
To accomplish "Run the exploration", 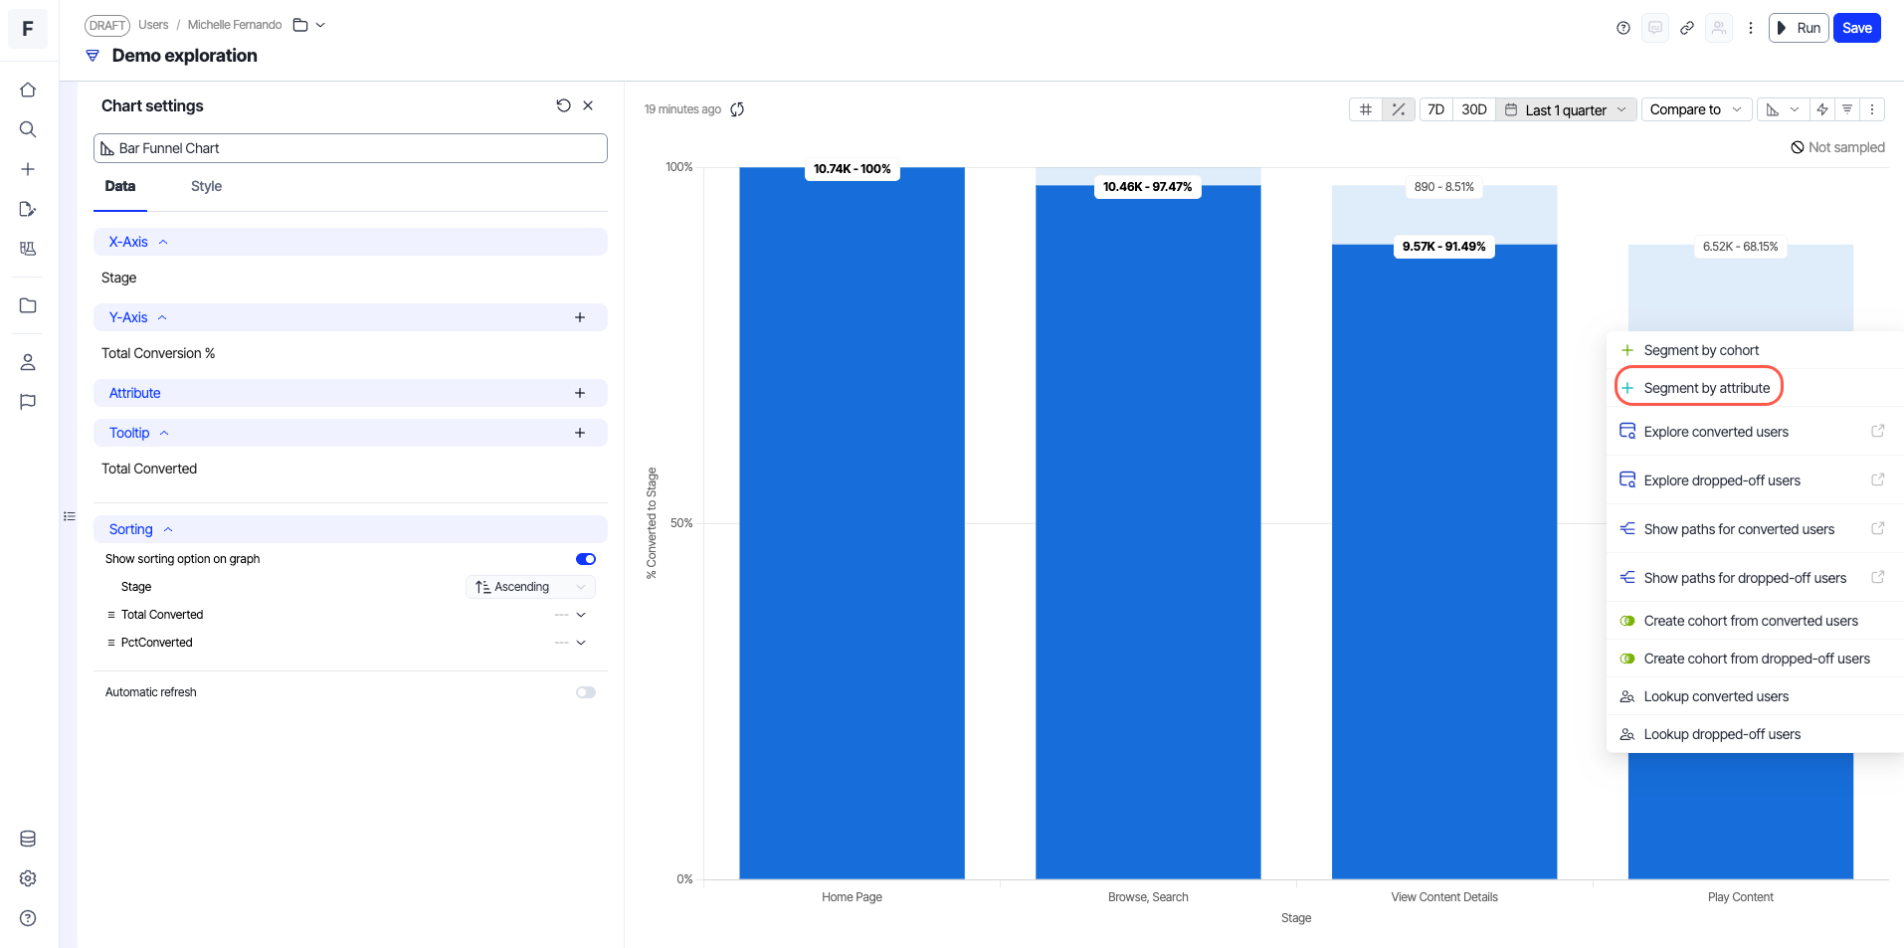I will [1799, 28].
